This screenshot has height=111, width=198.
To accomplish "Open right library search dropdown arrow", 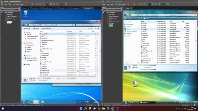I will pyautogui.click(x=121, y=10).
